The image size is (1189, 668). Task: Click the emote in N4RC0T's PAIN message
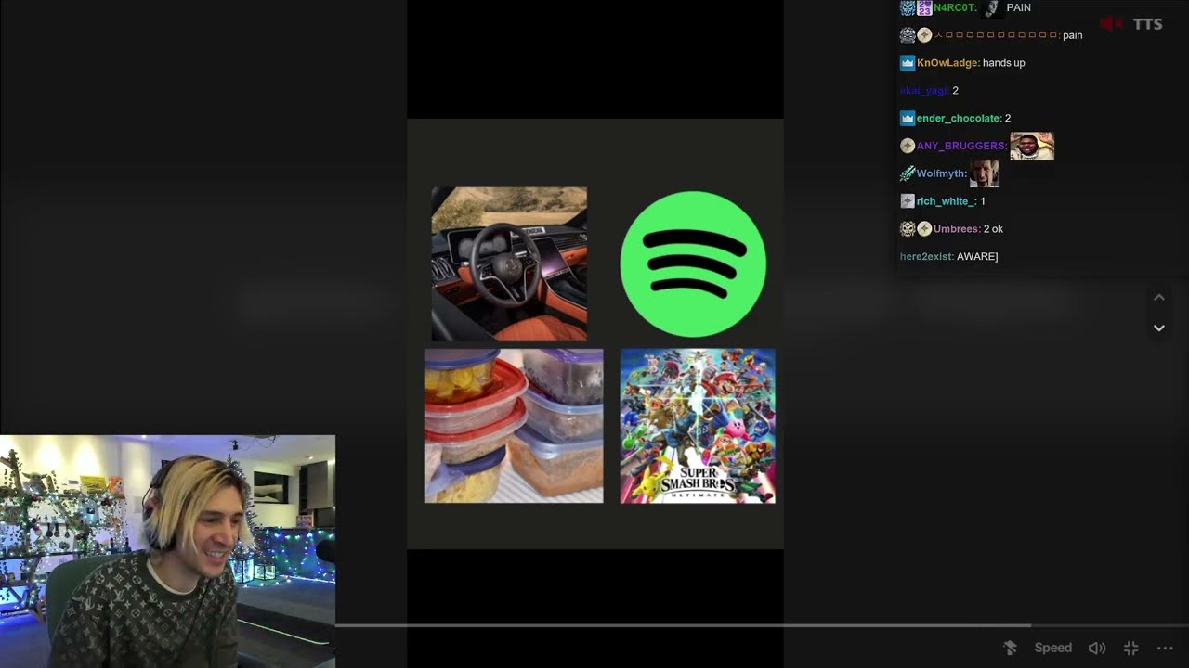point(991,7)
